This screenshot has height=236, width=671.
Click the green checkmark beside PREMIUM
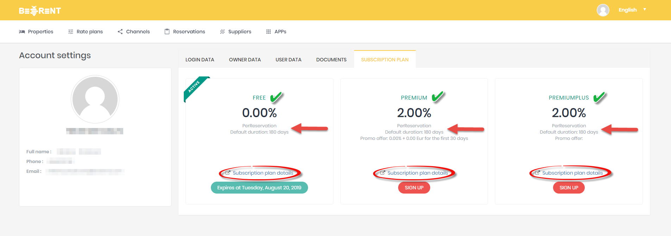click(x=438, y=97)
